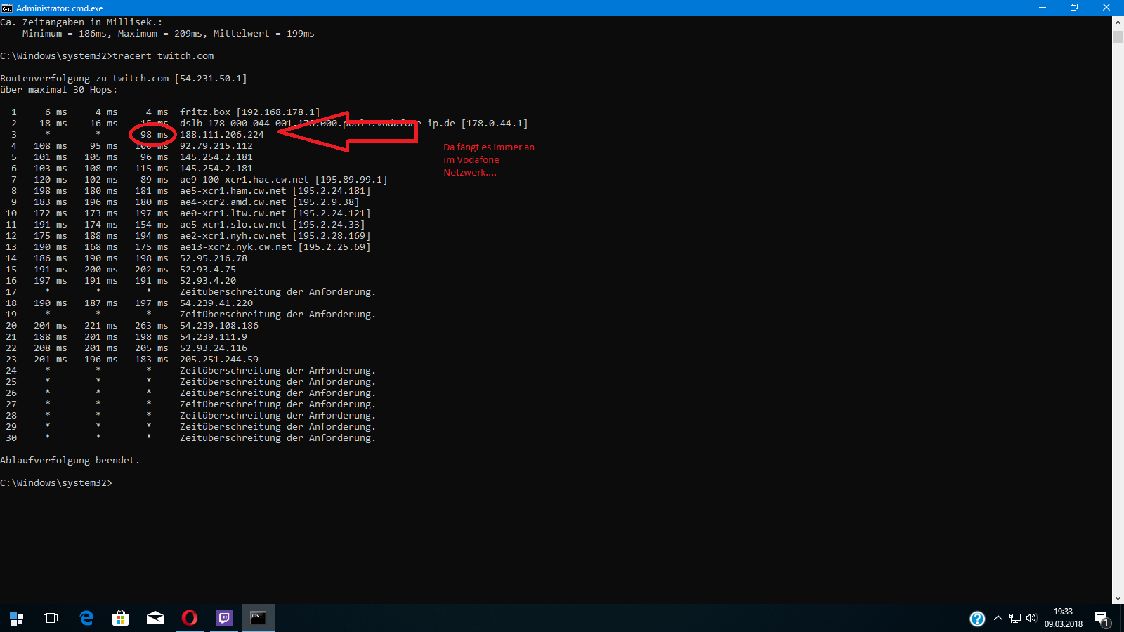Click the cmd.exe taskbar icon
Screen dimensions: 1124x632
click(x=259, y=618)
